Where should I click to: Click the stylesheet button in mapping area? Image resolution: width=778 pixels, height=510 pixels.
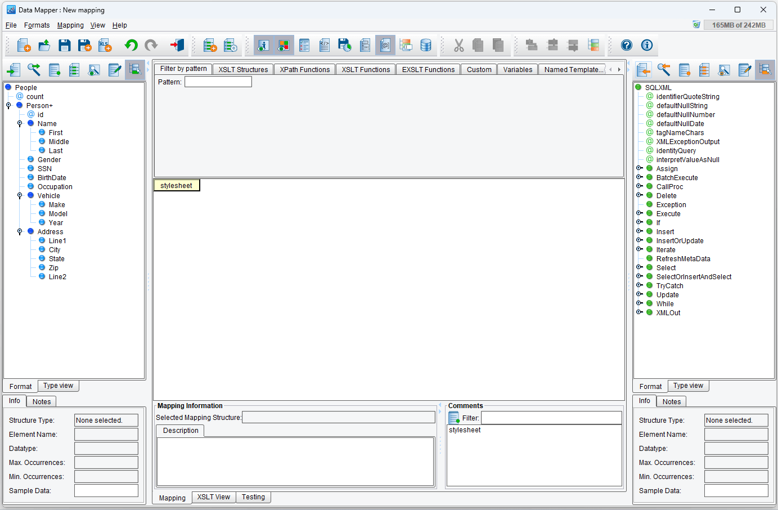177,185
